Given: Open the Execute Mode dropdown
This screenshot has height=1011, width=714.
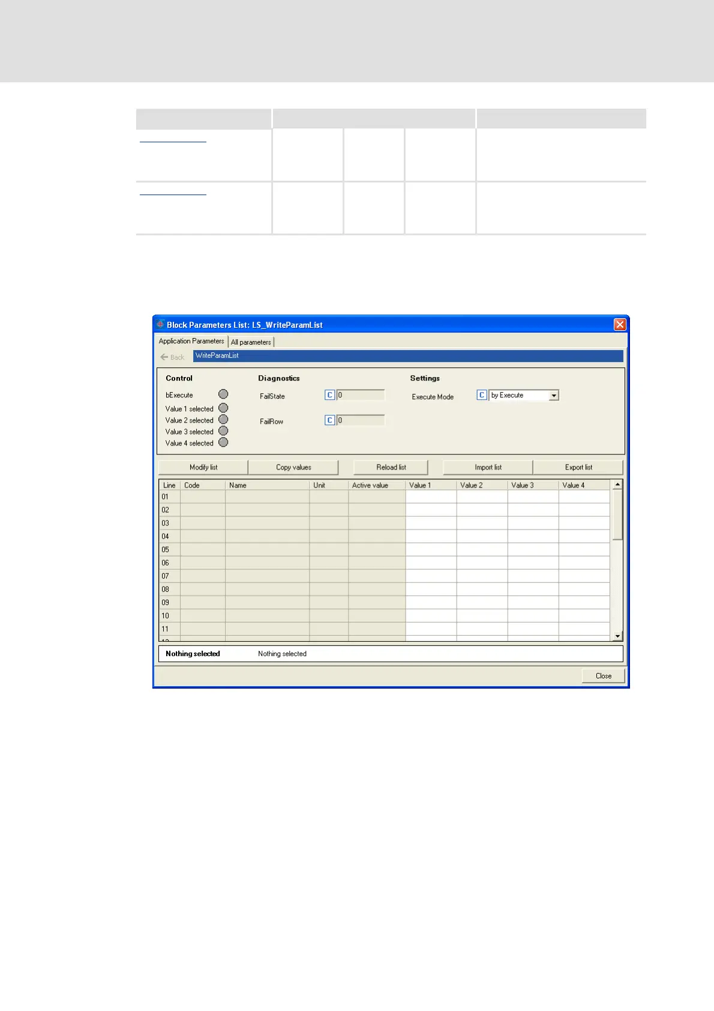Looking at the screenshot, I should pyautogui.click(x=554, y=396).
